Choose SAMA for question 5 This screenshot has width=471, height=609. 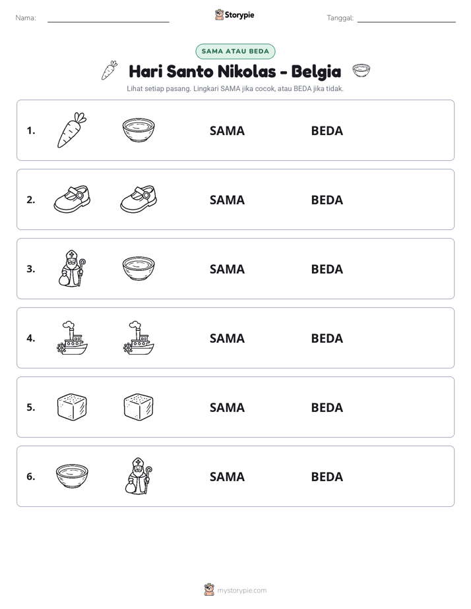[x=227, y=407]
